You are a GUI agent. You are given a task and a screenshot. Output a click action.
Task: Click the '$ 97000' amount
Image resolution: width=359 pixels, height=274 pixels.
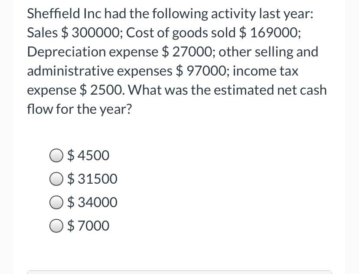pyautogui.click(x=201, y=71)
